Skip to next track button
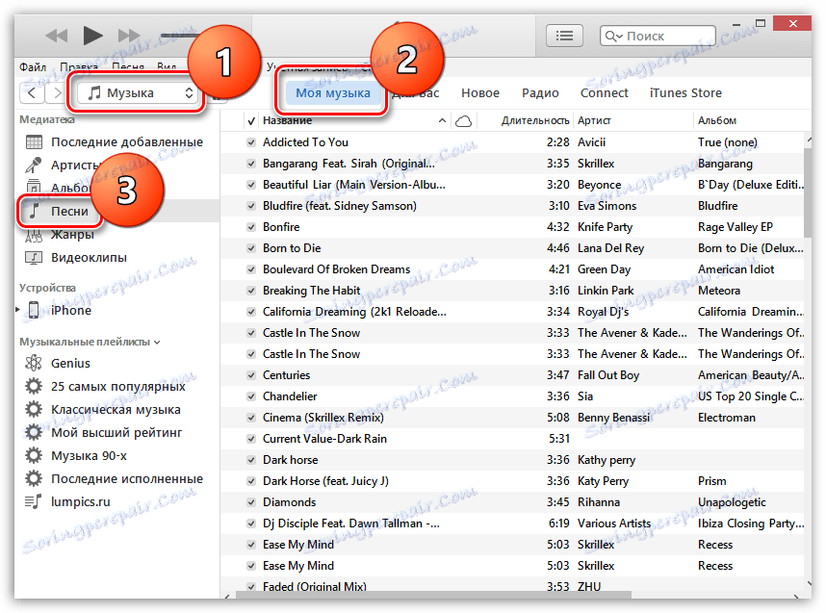The height and width of the screenshot is (613, 826). click(129, 36)
